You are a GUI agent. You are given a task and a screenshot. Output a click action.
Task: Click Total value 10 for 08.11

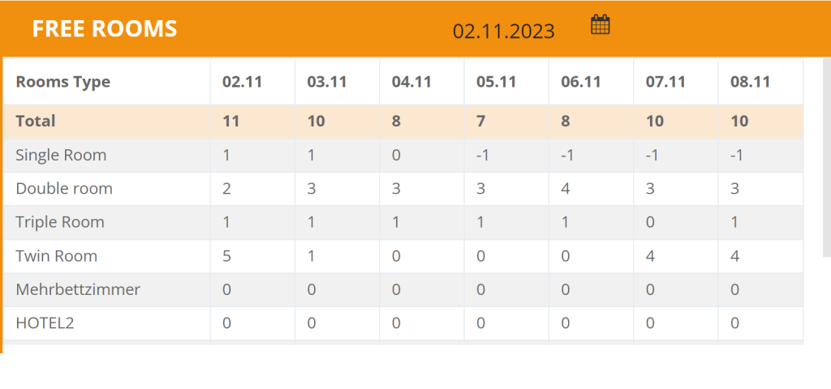[x=739, y=122]
